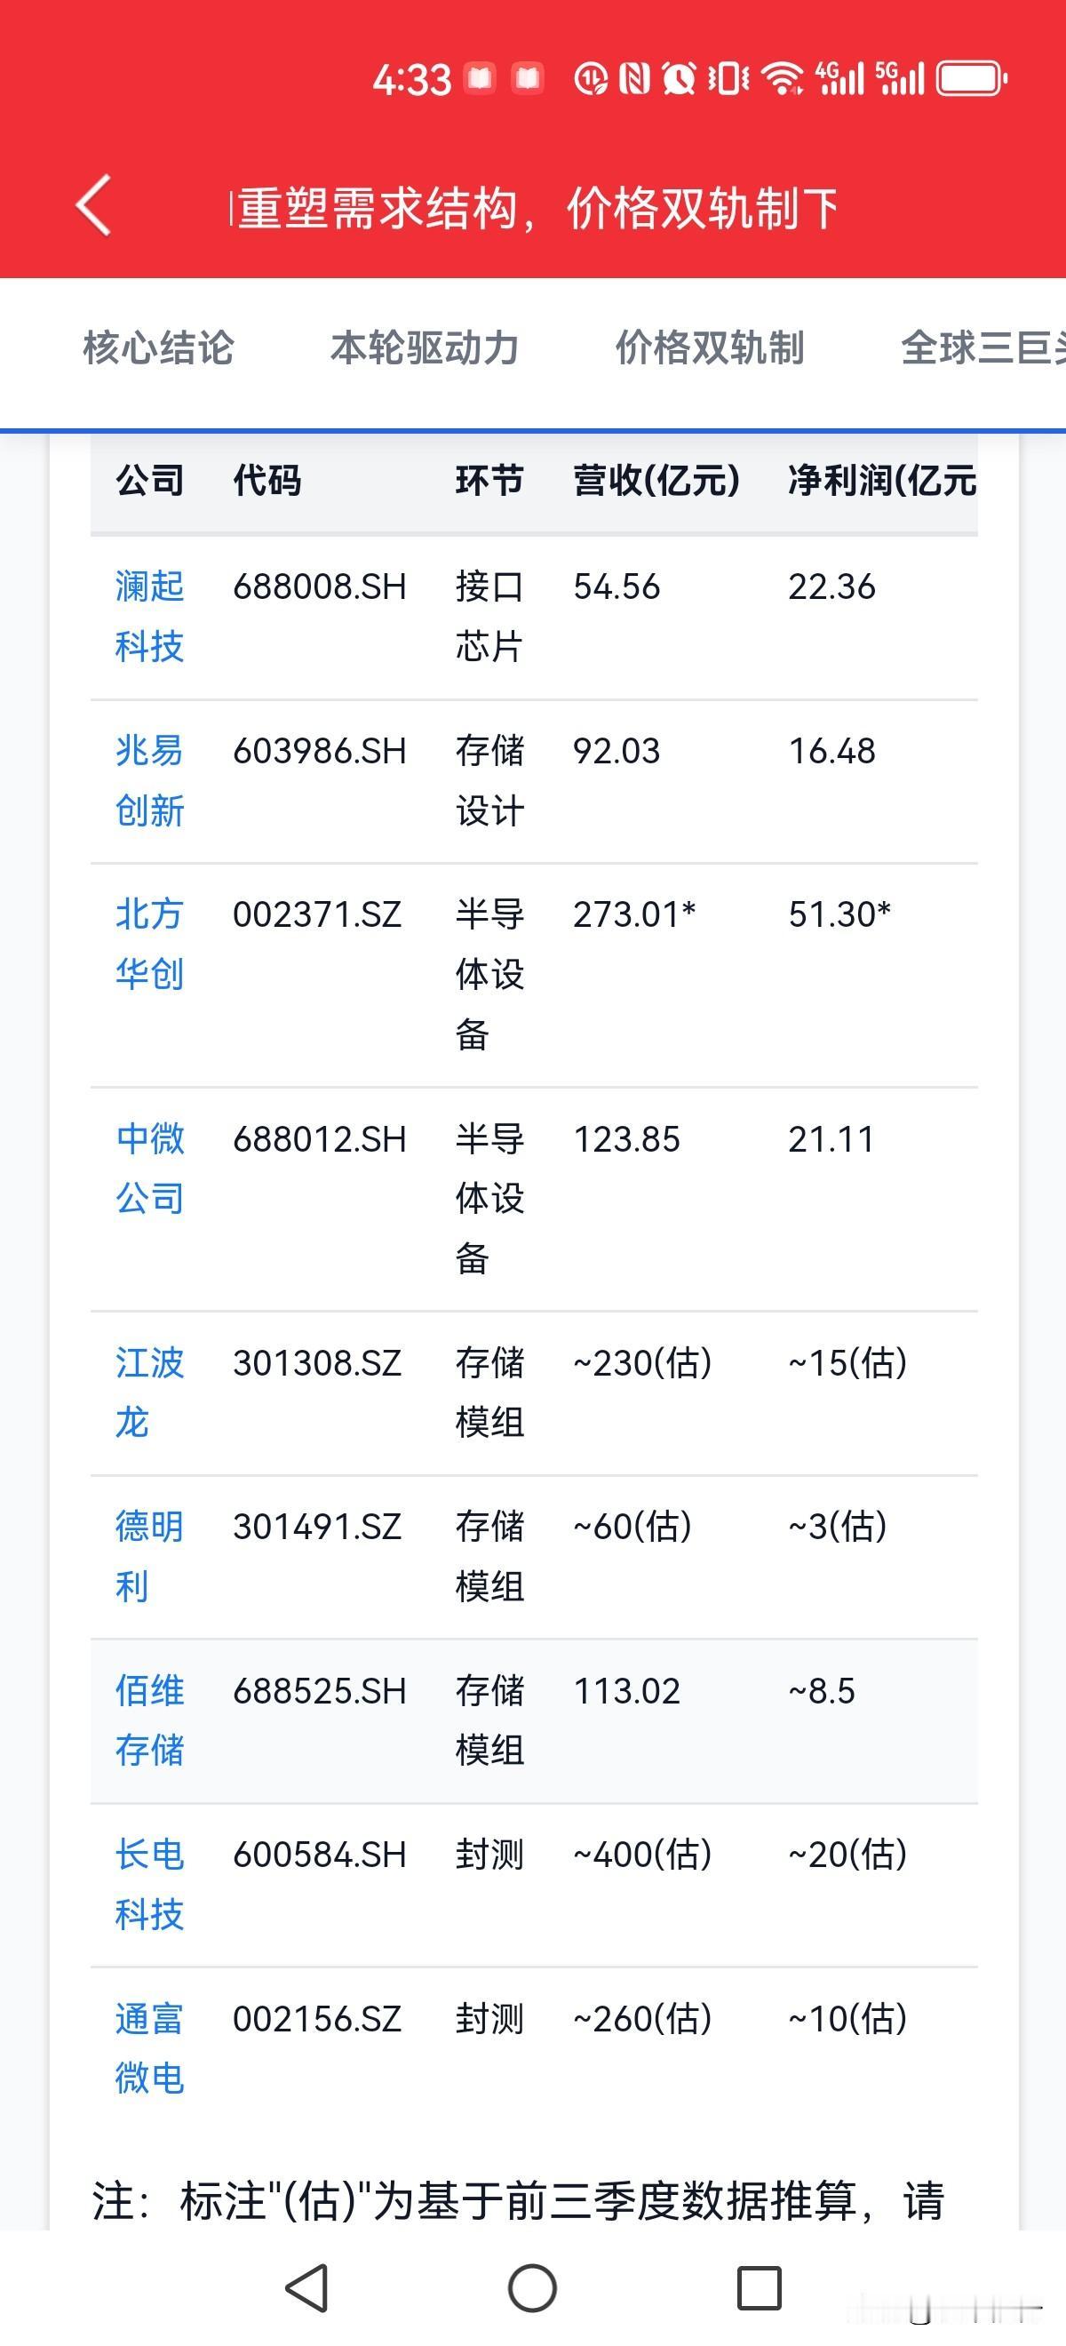Viewport: 1066px width, 2346px height.
Task: Tap the Wi-Fi status icon
Action: 783,78
